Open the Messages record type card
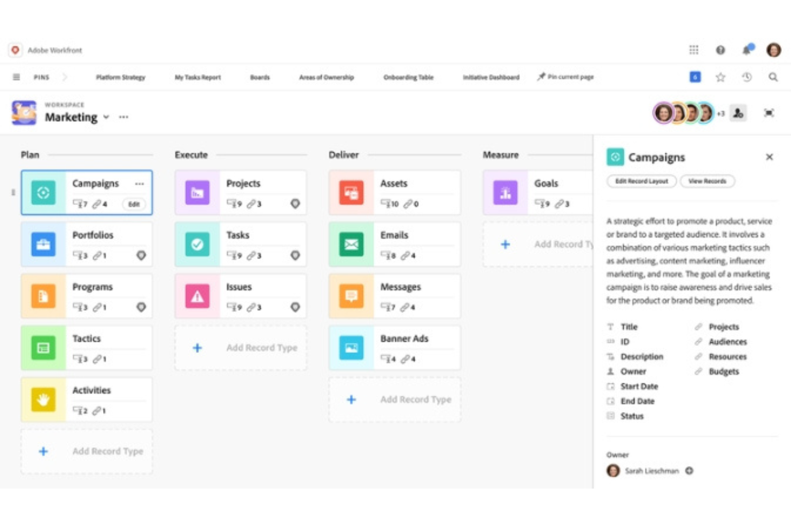 [x=394, y=296]
